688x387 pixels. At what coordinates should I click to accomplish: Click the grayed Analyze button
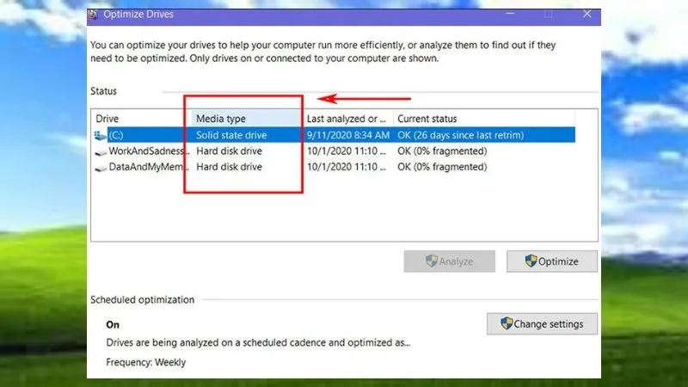(x=449, y=261)
